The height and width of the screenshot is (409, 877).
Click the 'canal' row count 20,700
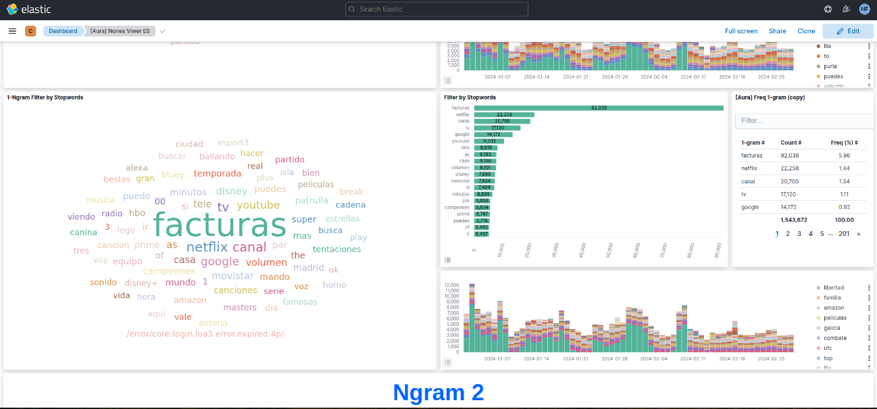click(x=788, y=181)
